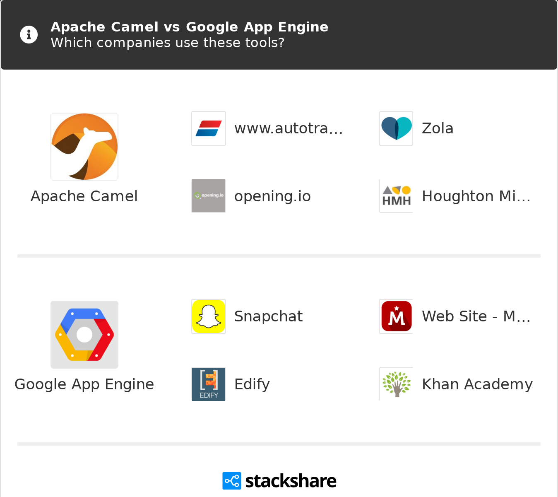Viewport: 558px width, 497px height.
Task: Click the StackShare share icon
Action: (x=231, y=481)
